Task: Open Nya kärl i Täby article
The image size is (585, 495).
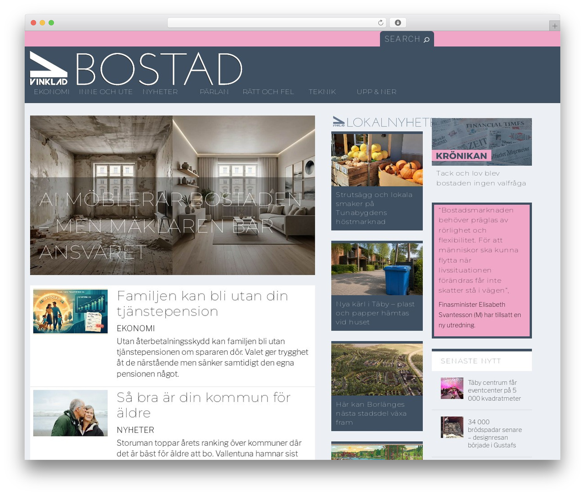Action: pyautogui.click(x=375, y=313)
